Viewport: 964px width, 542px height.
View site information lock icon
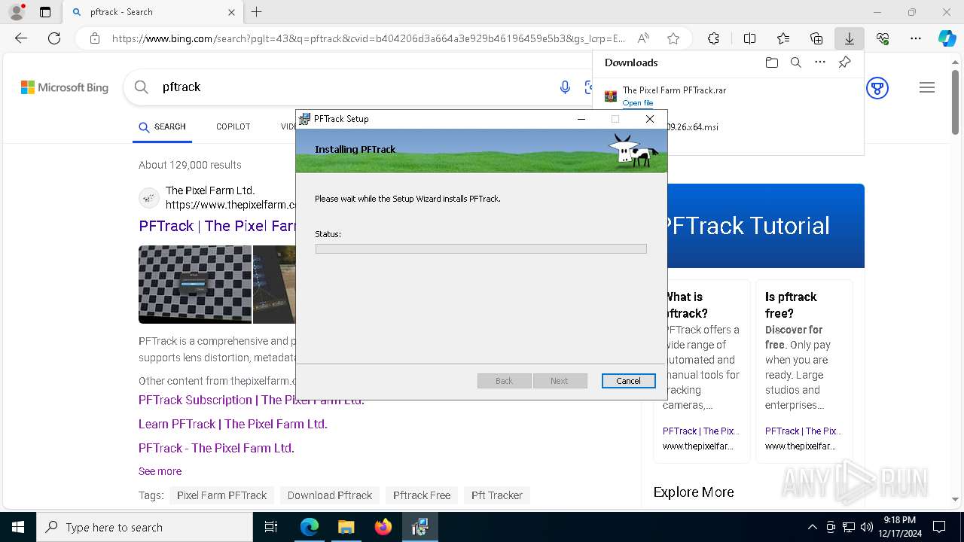click(95, 38)
